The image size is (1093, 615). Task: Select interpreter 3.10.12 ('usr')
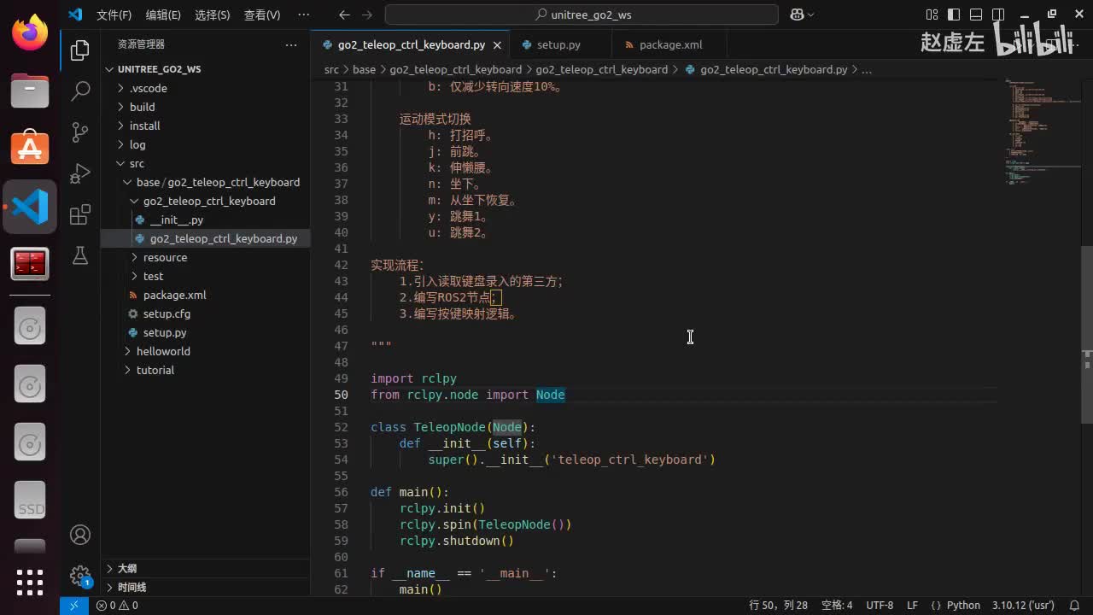(x=1023, y=606)
